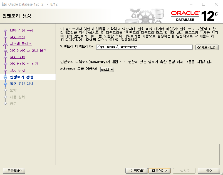
Task: Click the Java installer icon in title bar
Action: 4,4
